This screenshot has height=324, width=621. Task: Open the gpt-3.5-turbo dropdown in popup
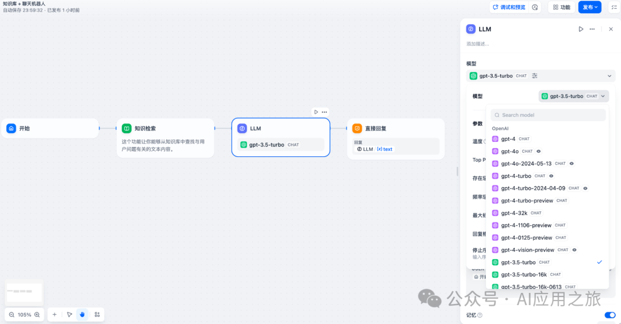click(x=573, y=96)
